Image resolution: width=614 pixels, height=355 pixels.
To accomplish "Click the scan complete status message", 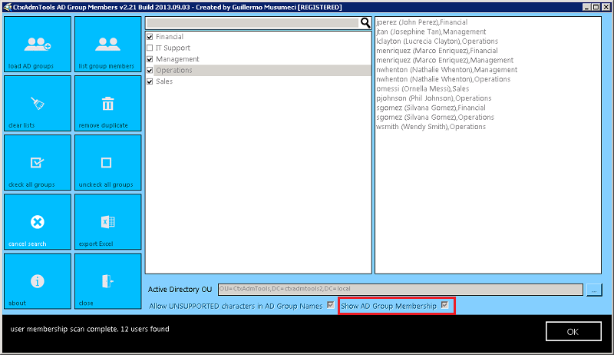I will coord(90,329).
